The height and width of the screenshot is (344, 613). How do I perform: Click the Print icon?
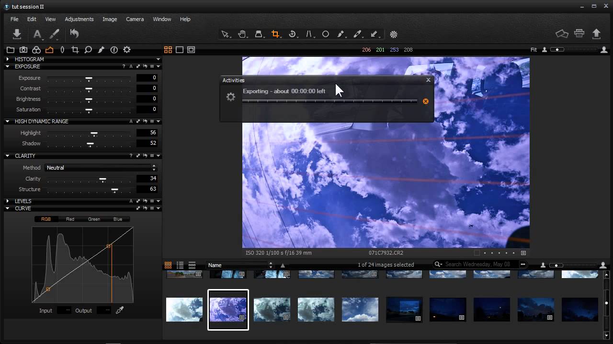(x=579, y=33)
